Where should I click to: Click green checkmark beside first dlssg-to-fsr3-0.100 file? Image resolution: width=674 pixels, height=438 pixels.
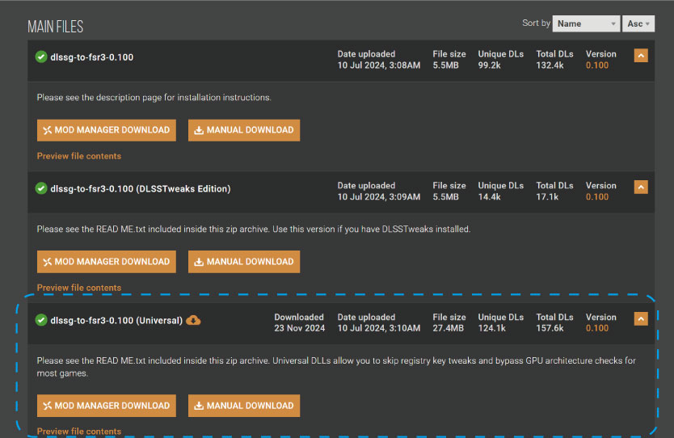pyautogui.click(x=41, y=57)
